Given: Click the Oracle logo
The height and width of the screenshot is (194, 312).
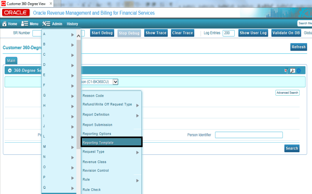Looking at the screenshot, I should (16, 13).
